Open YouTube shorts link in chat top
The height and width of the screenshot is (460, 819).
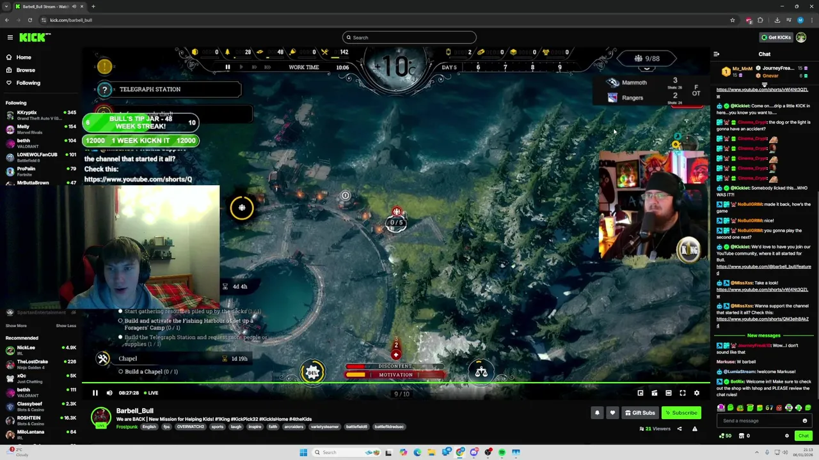point(761,92)
